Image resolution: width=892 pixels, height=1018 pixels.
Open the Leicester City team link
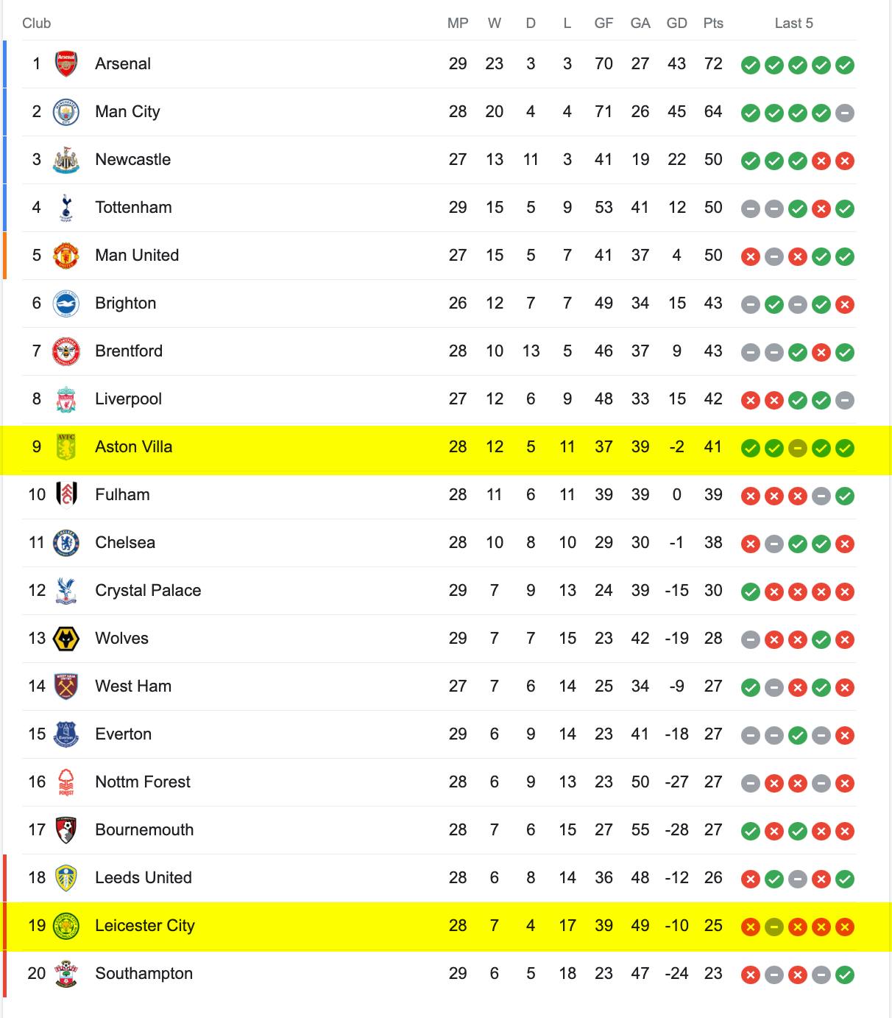(x=145, y=926)
